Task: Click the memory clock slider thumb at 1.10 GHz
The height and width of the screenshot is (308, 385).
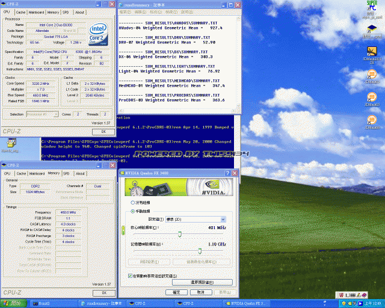Action: (200, 251)
